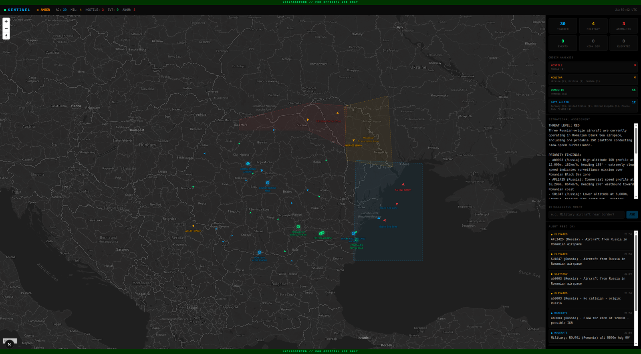Focus the Intelligence Query input field

coord(587,215)
